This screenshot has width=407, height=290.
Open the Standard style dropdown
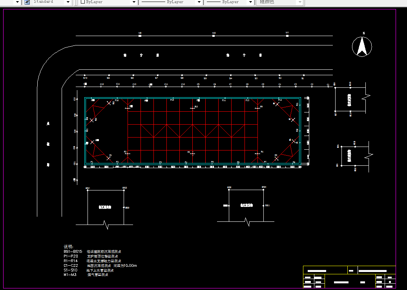(68, 2)
